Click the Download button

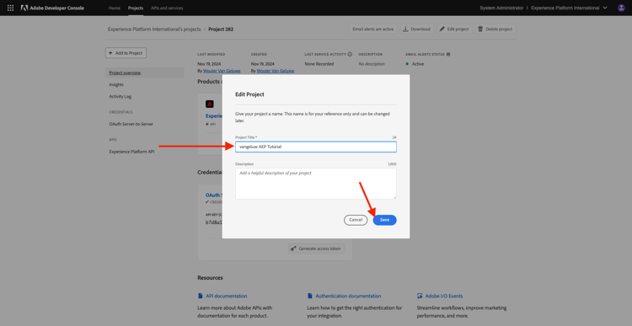pyautogui.click(x=417, y=29)
